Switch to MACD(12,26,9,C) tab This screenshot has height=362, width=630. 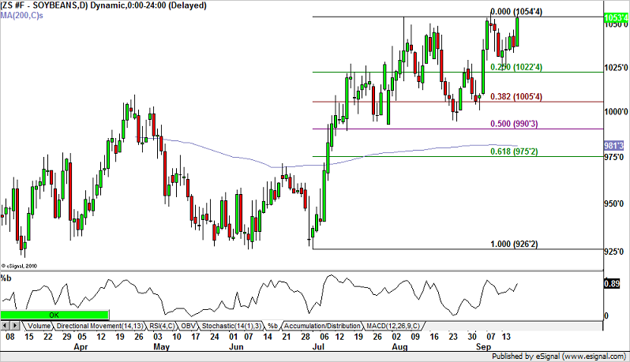coord(392,326)
